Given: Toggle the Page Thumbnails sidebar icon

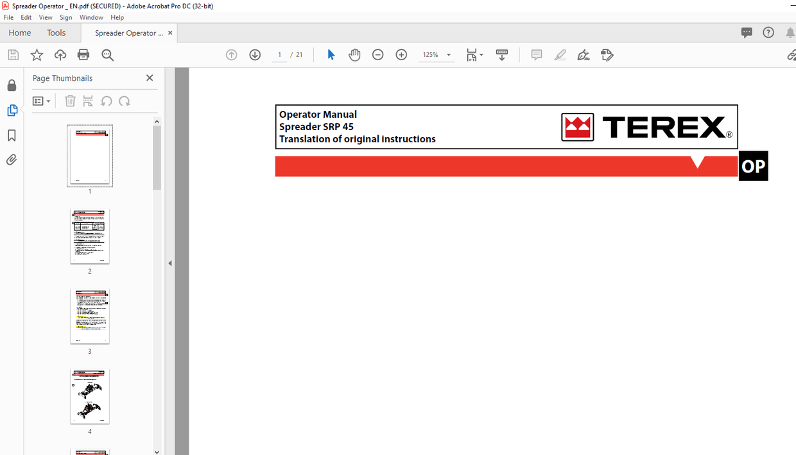Looking at the screenshot, I should (12, 110).
